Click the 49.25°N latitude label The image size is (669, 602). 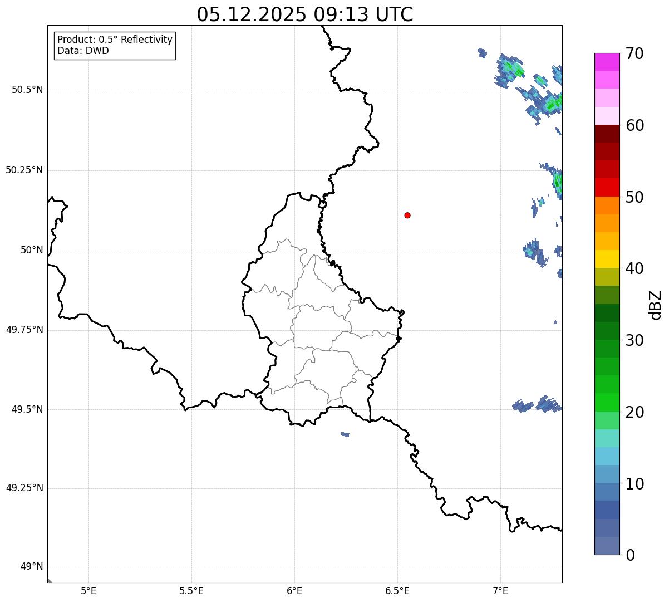(24, 488)
